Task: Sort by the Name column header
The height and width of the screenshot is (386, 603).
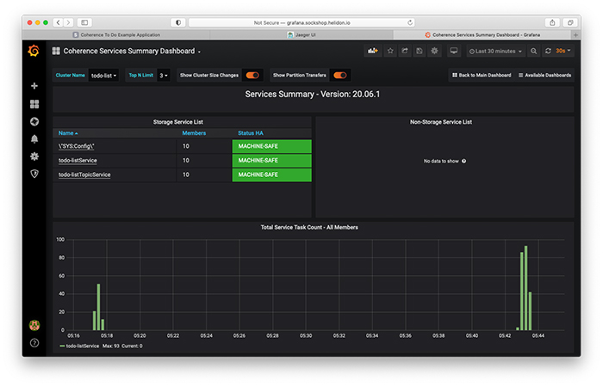Action: pos(68,133)
